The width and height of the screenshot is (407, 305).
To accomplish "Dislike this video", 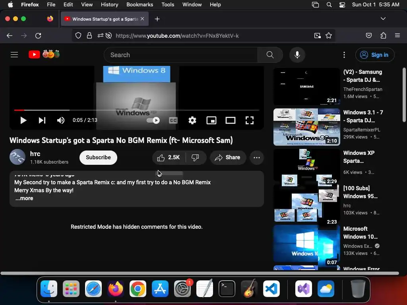I will [x=195, y=157].
